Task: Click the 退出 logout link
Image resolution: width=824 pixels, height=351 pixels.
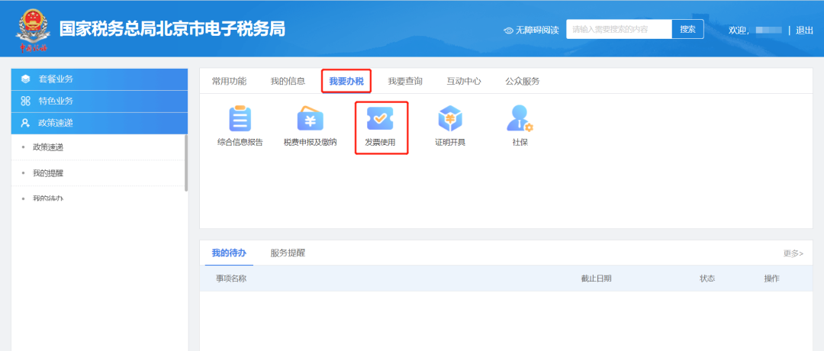Action: 804,31
